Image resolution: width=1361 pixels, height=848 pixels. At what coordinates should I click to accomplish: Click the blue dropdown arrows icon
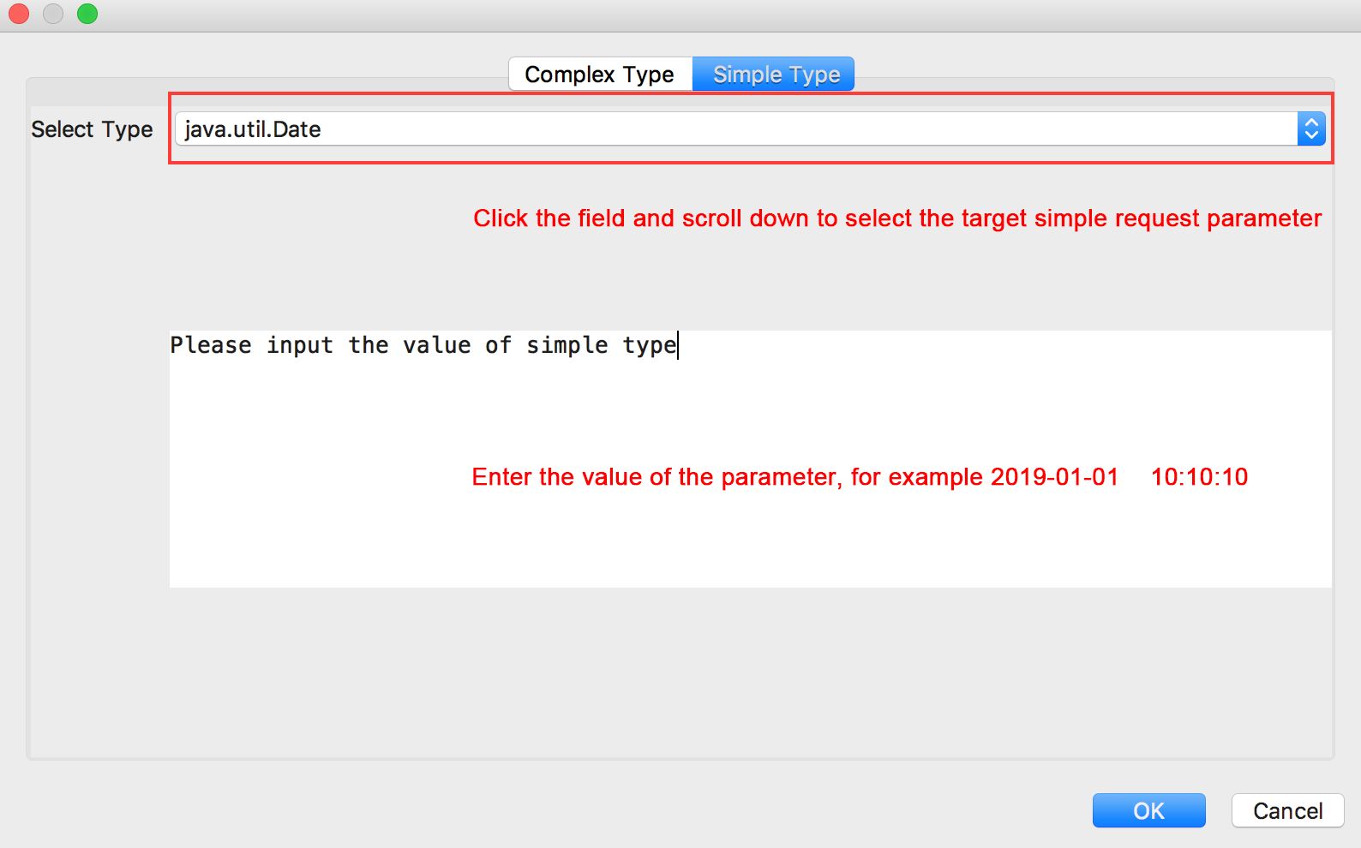click(1310, 129)
